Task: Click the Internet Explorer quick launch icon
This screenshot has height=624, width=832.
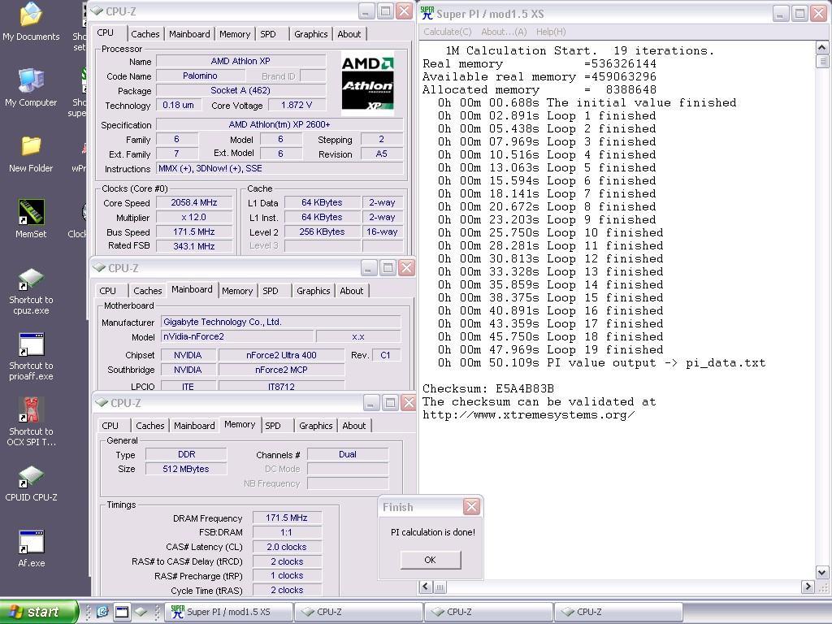Action: click(x=102, y=612)
